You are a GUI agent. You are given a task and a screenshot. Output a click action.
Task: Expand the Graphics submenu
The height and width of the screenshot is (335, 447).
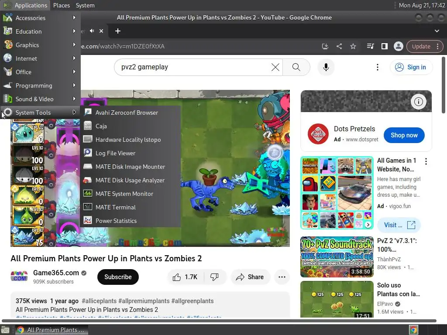pyautogui.click(x=40, y=45)
